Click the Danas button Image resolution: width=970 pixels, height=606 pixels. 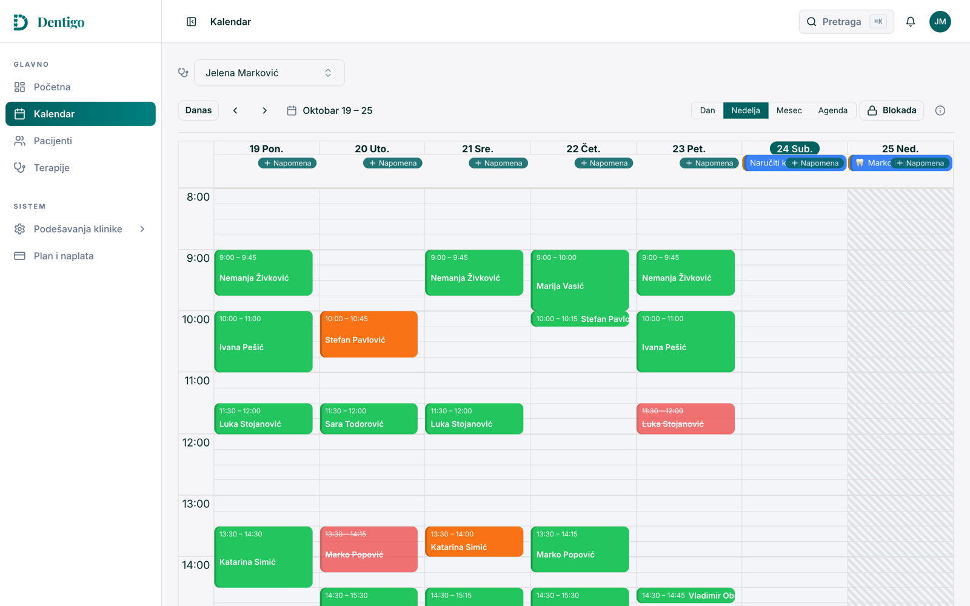(198, 110)
